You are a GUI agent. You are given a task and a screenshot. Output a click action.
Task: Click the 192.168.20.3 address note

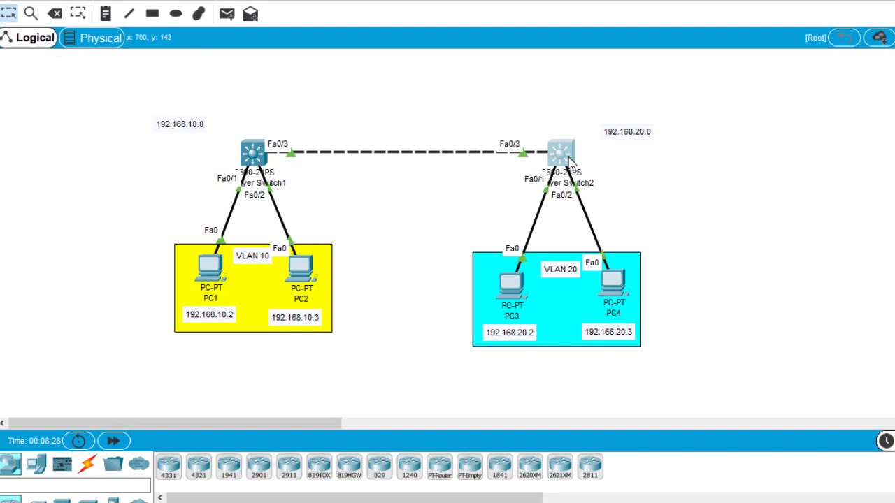[x=608, y=332]
